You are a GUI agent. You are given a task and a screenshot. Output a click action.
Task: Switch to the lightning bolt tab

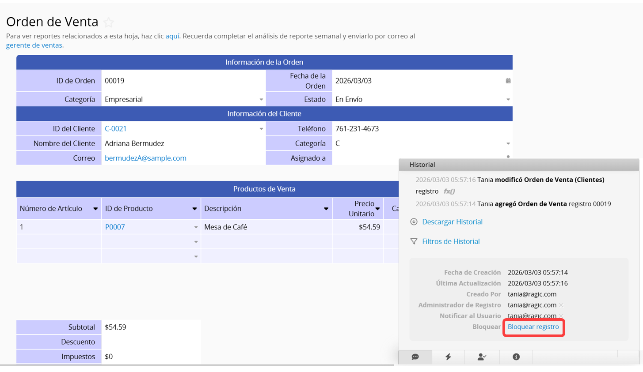pos(448,357)
